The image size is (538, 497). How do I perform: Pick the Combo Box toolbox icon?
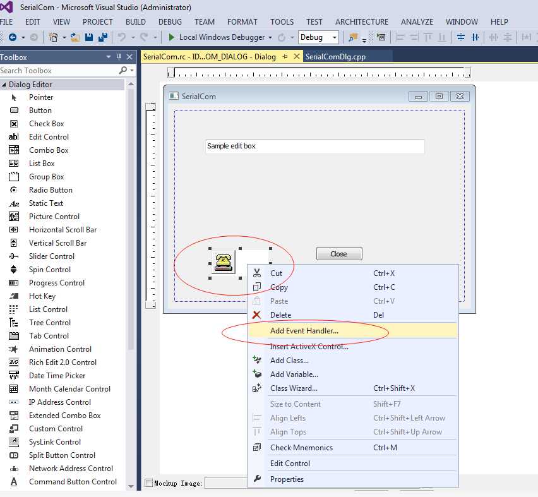point(14,150)
